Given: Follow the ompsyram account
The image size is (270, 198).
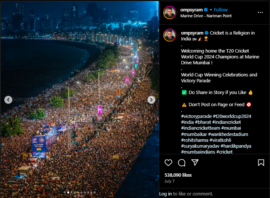Looking at the screenshot, I should [221, 10].
